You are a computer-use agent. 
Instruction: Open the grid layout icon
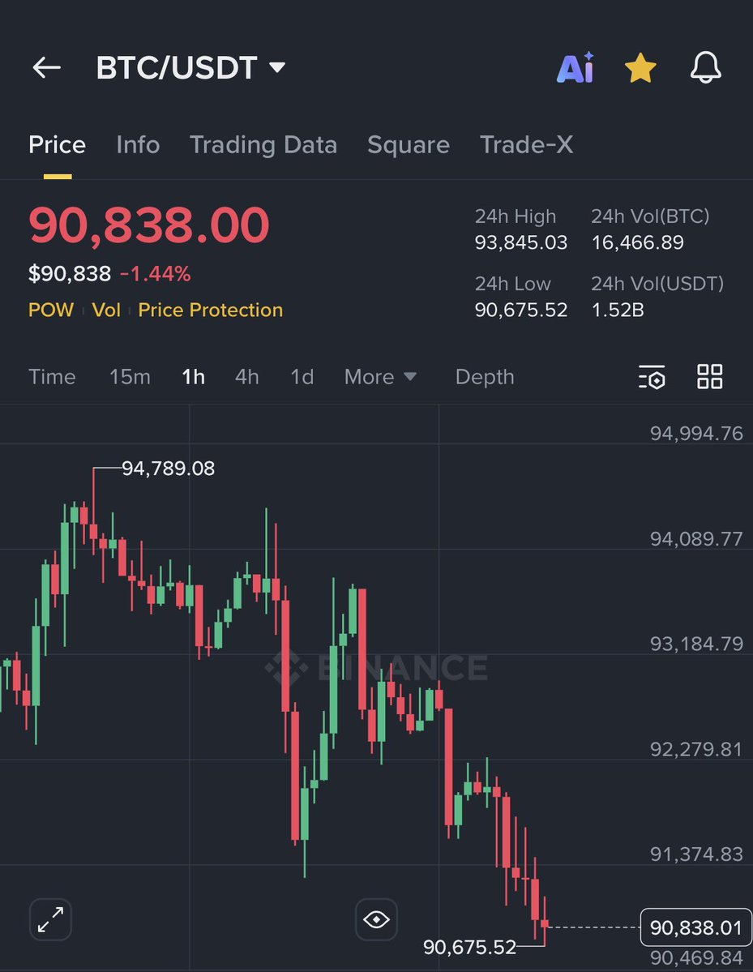point(709,377)
